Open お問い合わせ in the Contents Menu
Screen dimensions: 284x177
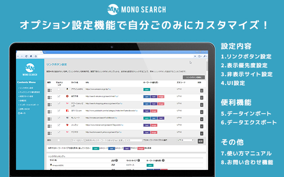click(24, 109)
